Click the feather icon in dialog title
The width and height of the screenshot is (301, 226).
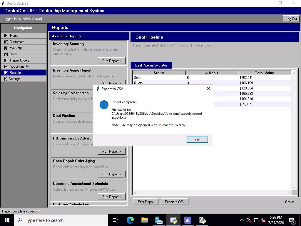tap(98, 89)
